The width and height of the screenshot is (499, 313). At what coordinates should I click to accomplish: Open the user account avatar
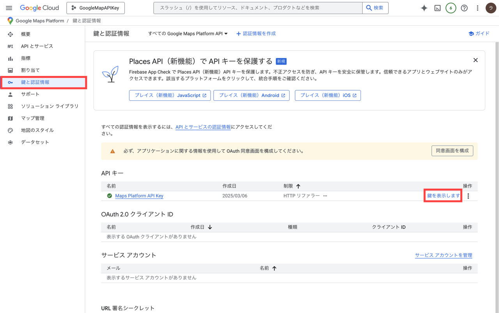pyautogui.click(x=491, y=8)
